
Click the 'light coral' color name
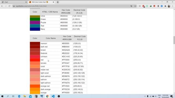(45, 73)
